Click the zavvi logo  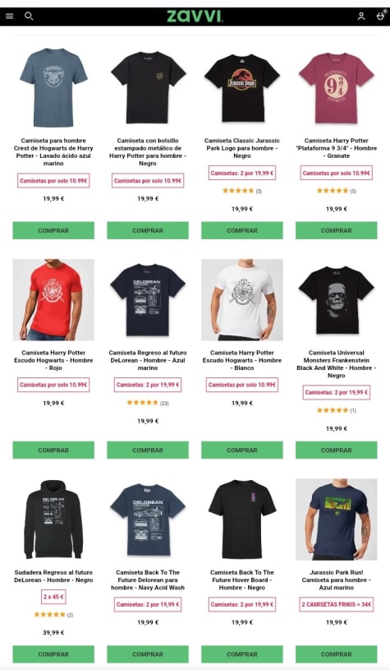coord(195,16)
